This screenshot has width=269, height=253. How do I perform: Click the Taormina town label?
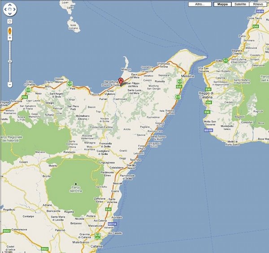pos(135,160)
